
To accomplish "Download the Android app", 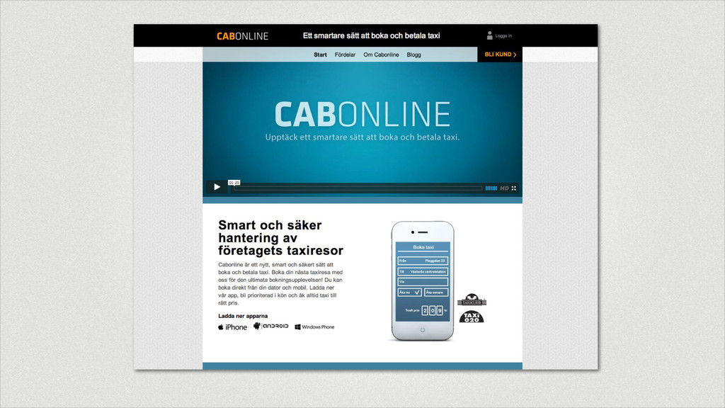I will tap(271, 326).
